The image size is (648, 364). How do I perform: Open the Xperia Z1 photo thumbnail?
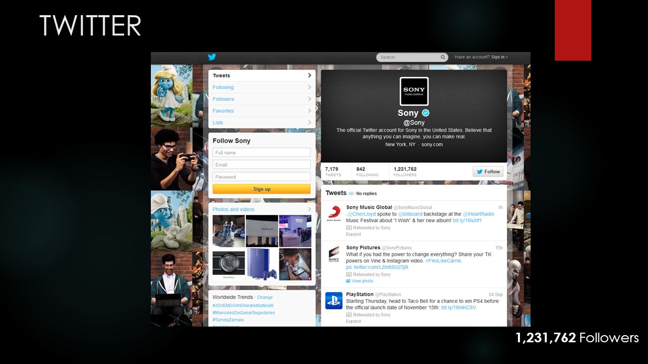coord(262,231)
